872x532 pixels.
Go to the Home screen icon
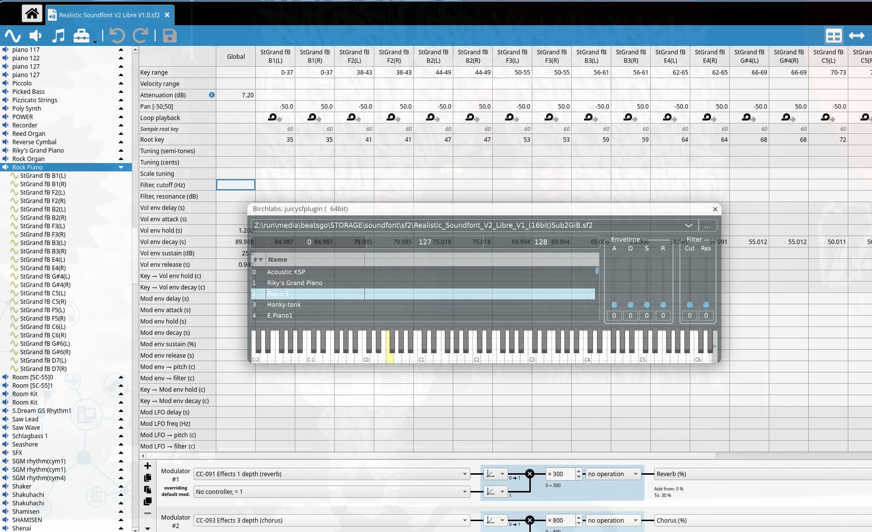(x=32, y=14)
